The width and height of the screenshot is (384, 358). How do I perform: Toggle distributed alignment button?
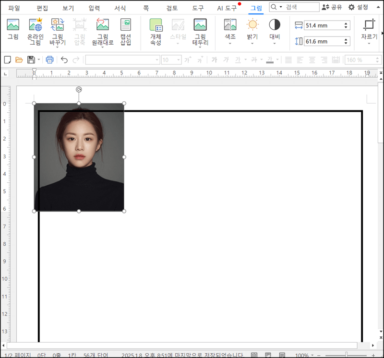(x=336, y=60)
